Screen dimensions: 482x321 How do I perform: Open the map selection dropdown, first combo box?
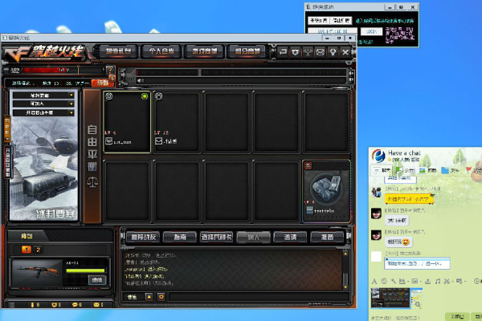(43, 95)
